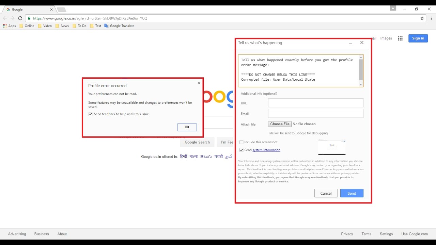
Task: Open the Google Translate bookmark
Action: 119,26
